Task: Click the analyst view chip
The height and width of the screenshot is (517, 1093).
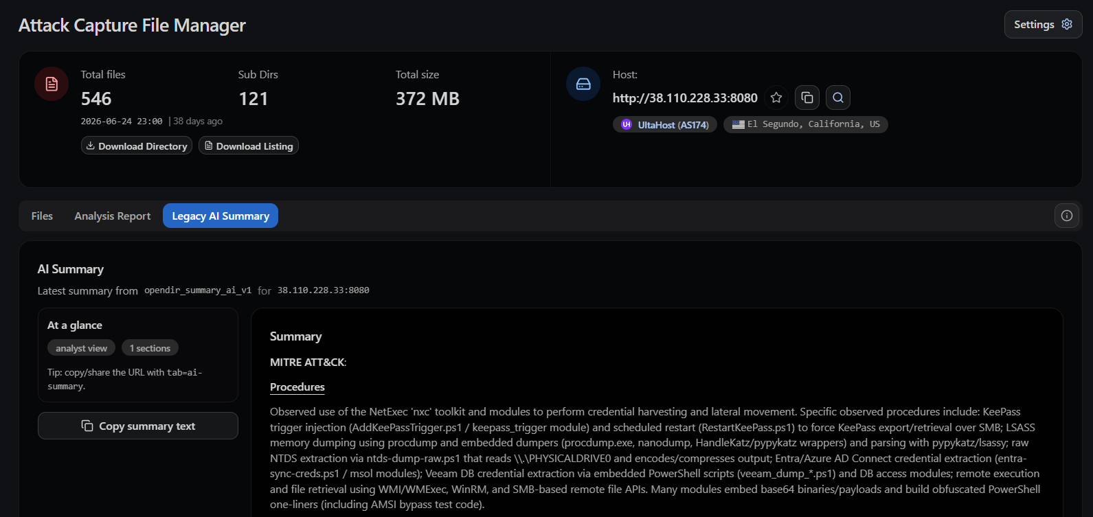Action: click(81, 348)
